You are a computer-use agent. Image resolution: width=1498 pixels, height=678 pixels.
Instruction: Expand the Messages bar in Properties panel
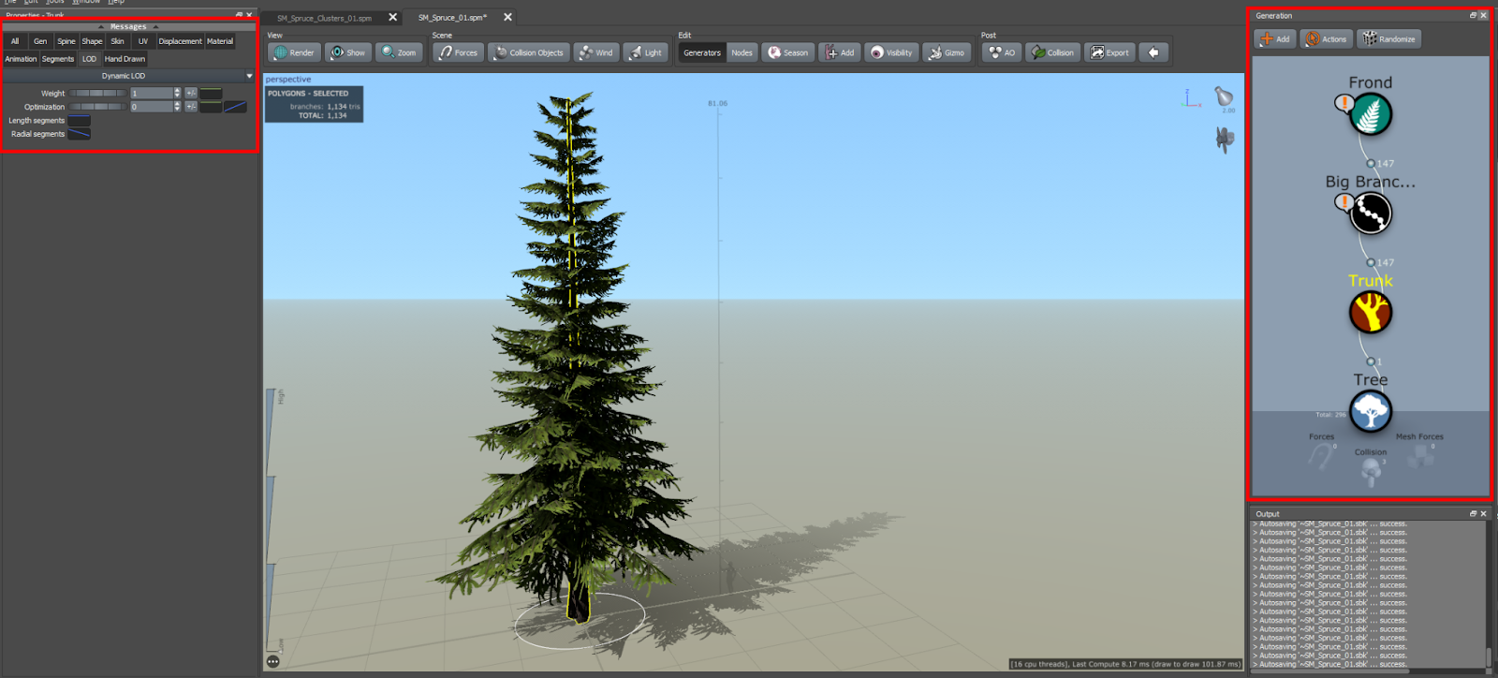128,27
